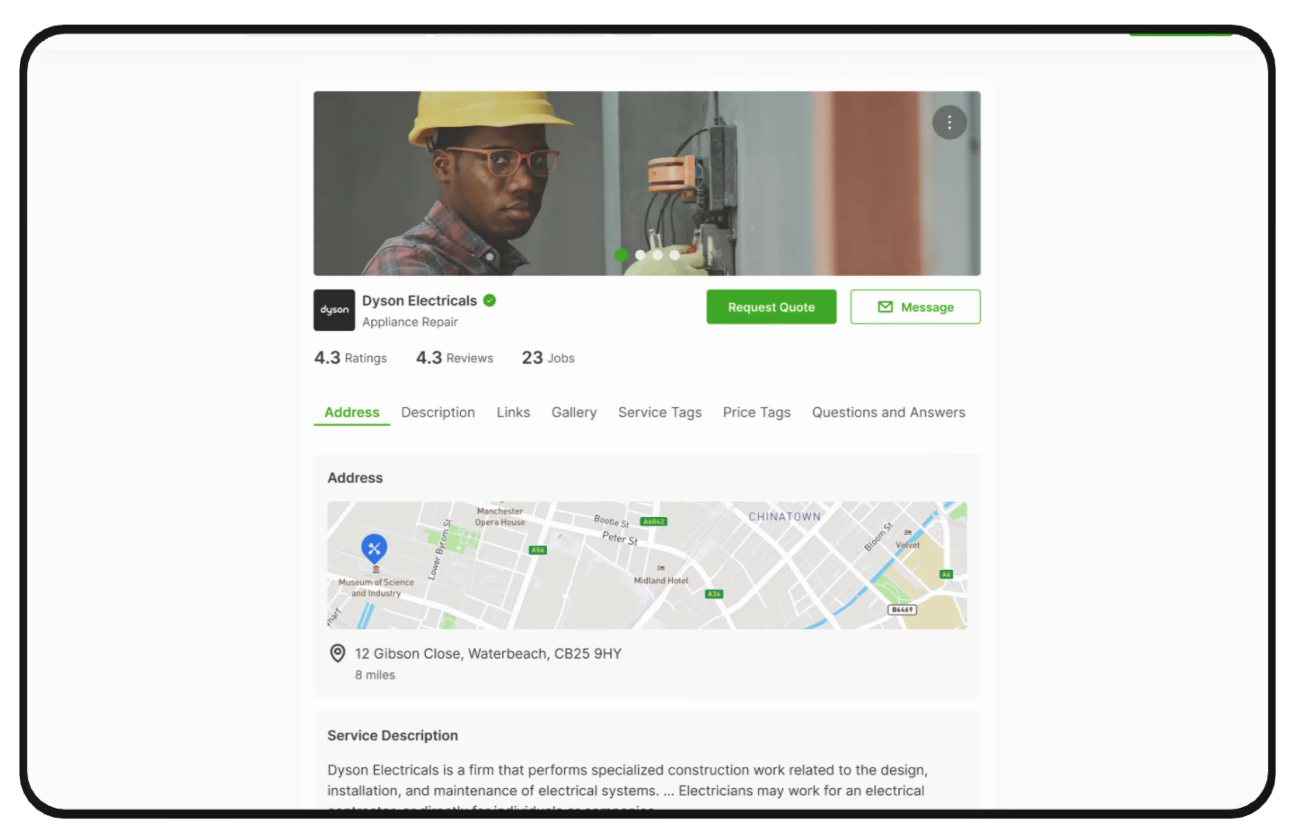Open the Gallery tab
1291x838 pixels.
[574, 413]
